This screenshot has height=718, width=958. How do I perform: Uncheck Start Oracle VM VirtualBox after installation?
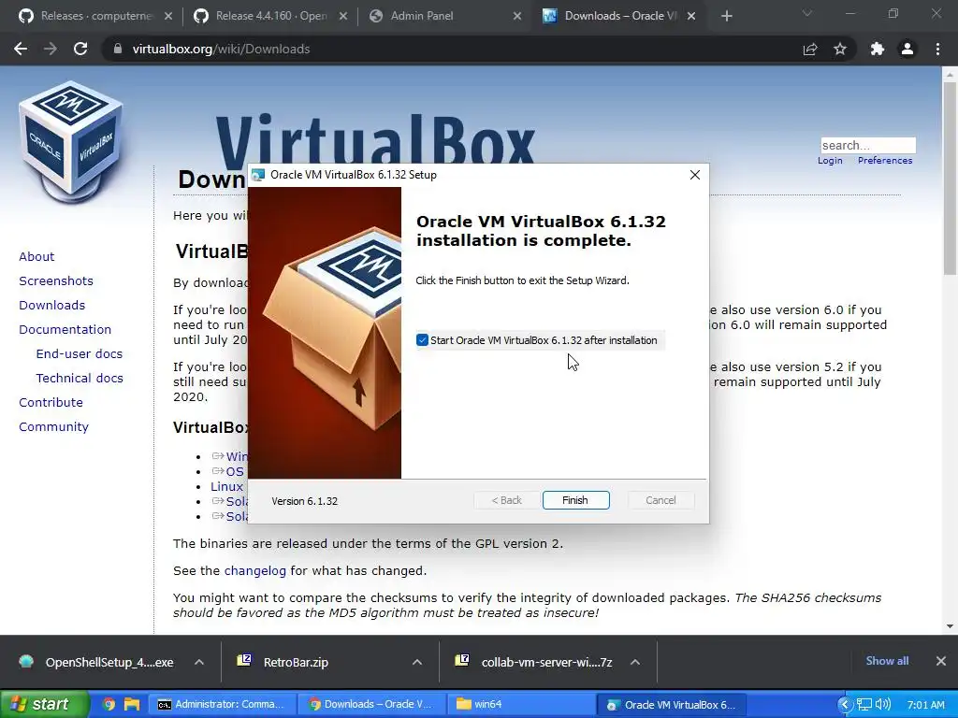pos(422,340)
